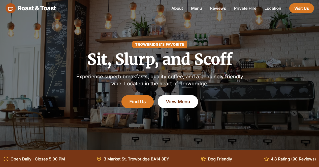Click the clock icon beside opening hours
This screenshot has width=319, height=167.
point(6,159)
